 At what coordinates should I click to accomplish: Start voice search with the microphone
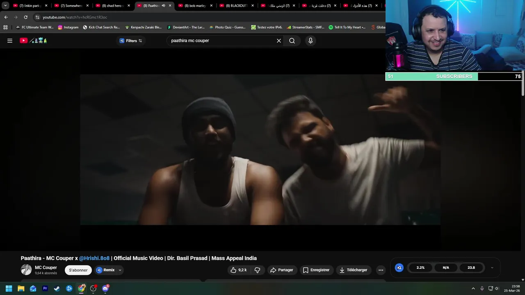[x=310, y=41]
